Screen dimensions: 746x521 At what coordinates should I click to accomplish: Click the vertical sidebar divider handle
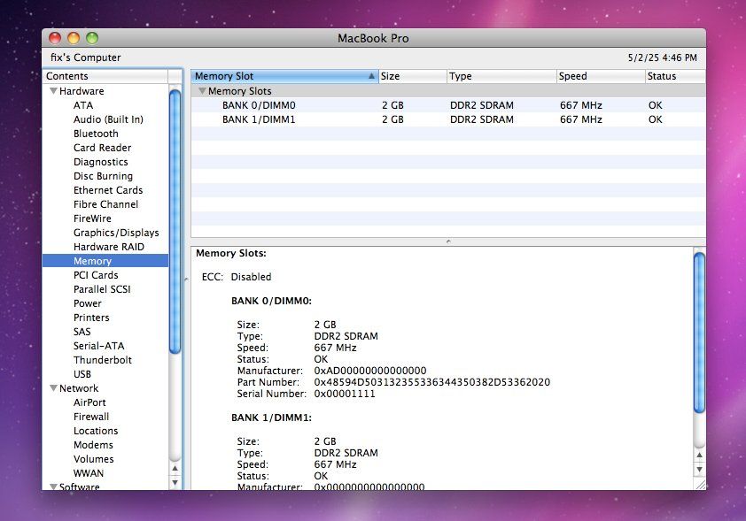pyautogui.click(x=186, y=280)
